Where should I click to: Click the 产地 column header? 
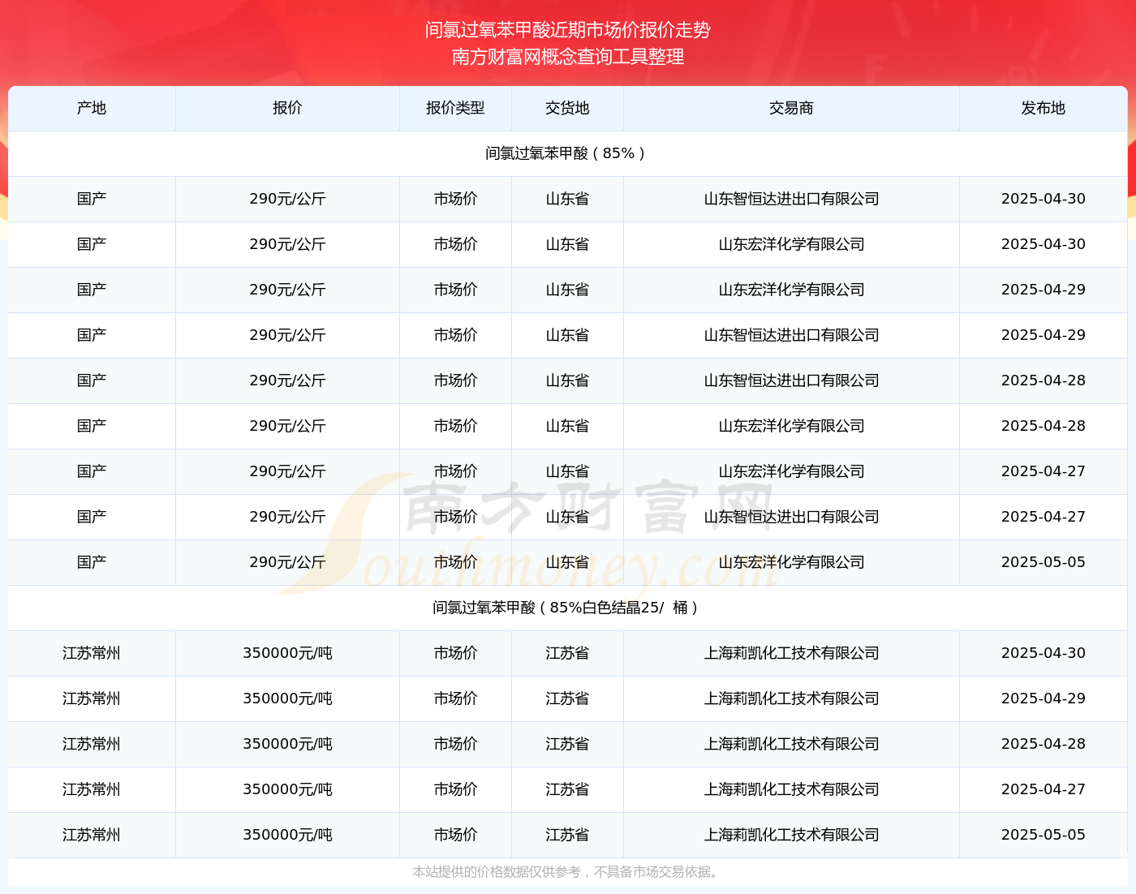click(92, 108)
